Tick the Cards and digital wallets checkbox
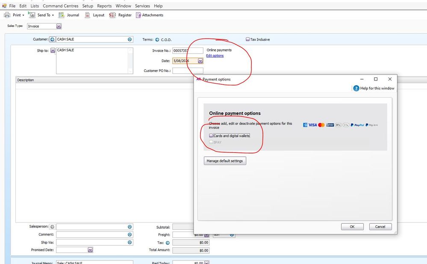Image resolution: width=427 pixels, height=264 pixels. [x=211, y=136]
